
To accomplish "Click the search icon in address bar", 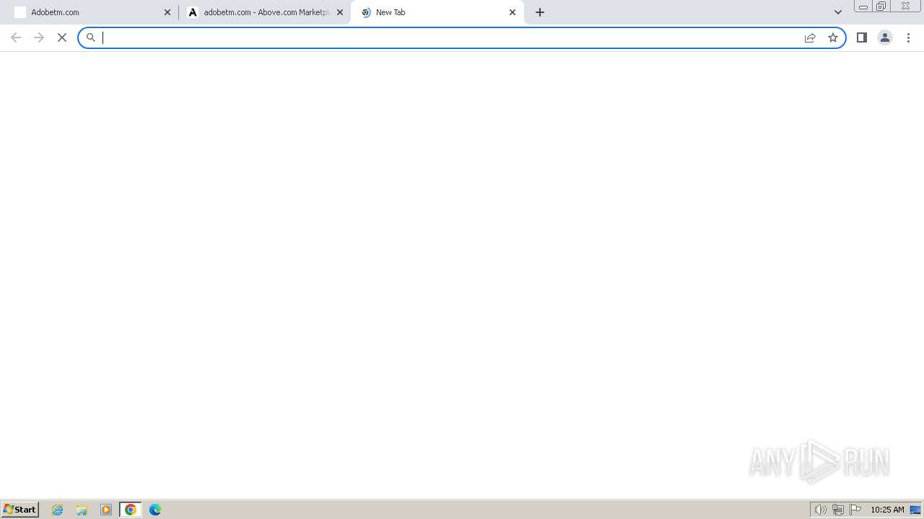I will (91, 37).
